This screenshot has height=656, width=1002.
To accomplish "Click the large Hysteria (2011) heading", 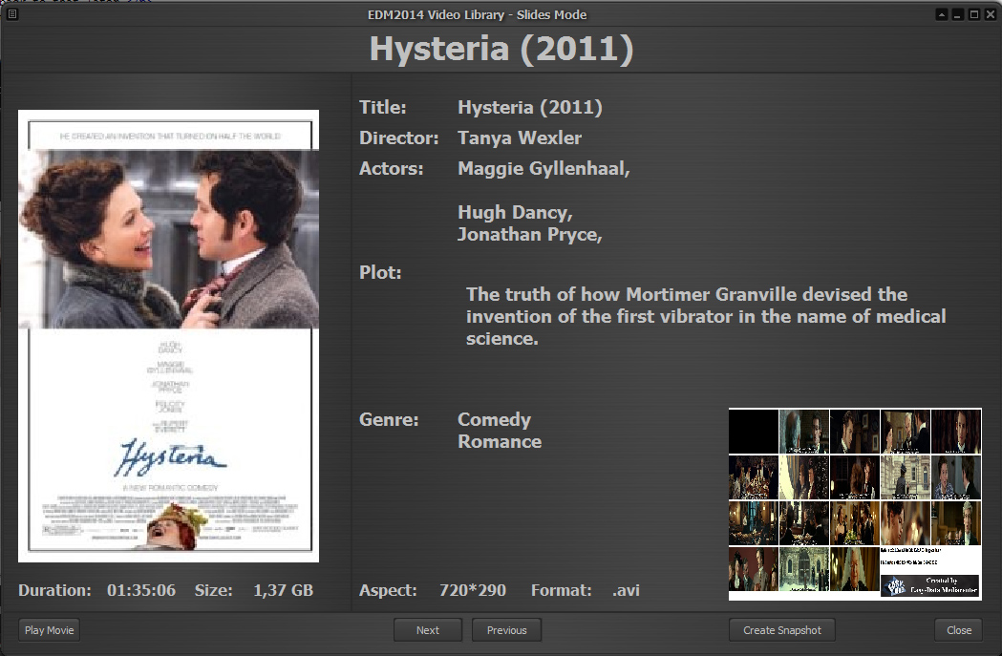I will coord(501,49).
